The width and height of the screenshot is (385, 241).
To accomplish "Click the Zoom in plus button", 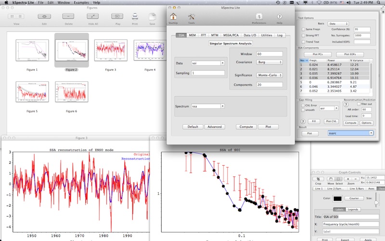I will [348, 179].
